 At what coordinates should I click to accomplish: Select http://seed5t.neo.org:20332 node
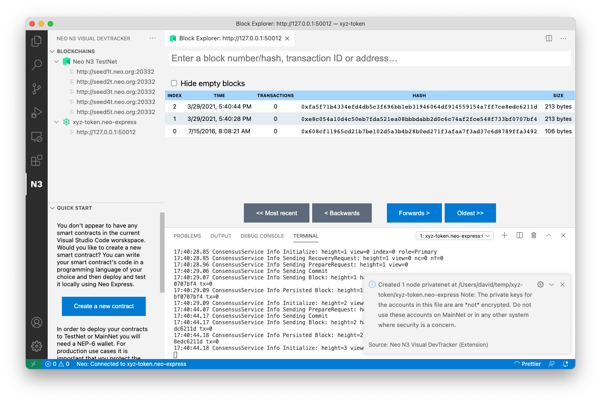click(115, 112)
